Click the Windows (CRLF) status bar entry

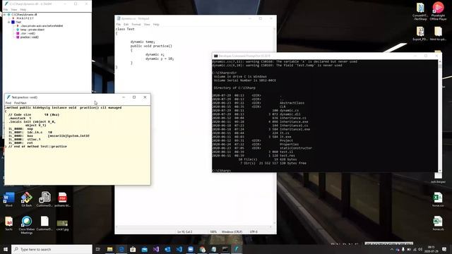(232, 231)
